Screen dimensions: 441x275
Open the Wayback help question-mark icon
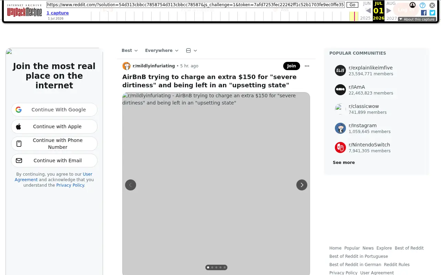click(x=422, y=5)
